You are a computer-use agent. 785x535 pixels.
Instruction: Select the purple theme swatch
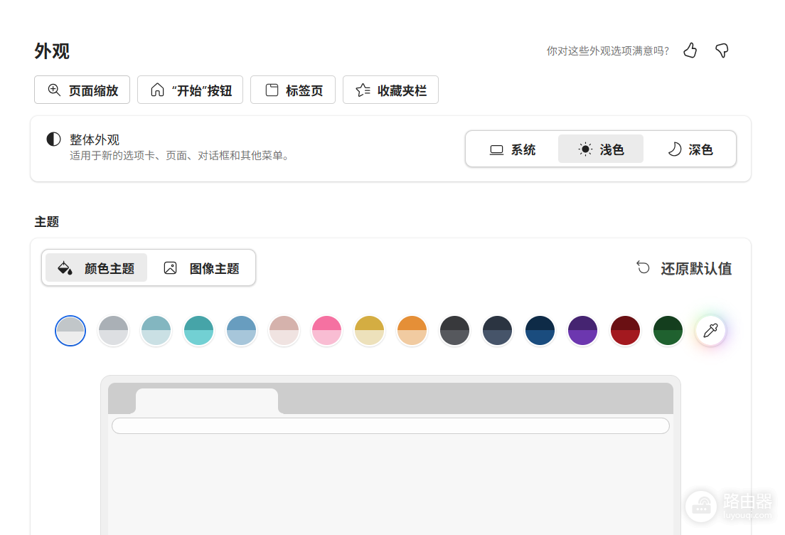tap(583, 331)
